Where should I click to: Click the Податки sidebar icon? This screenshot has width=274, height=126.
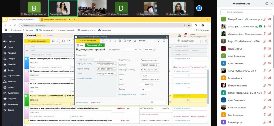tap(5, 99)
